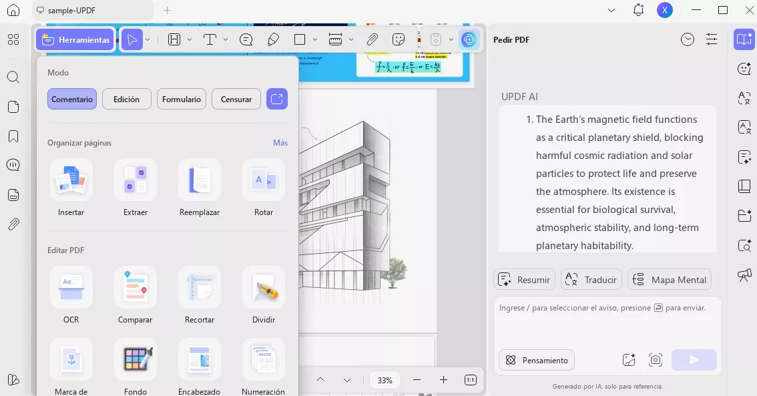Viewport: 757px width, 396px height.
Task: Select the measure ruler tool
Action: click(x=336, y=39)
